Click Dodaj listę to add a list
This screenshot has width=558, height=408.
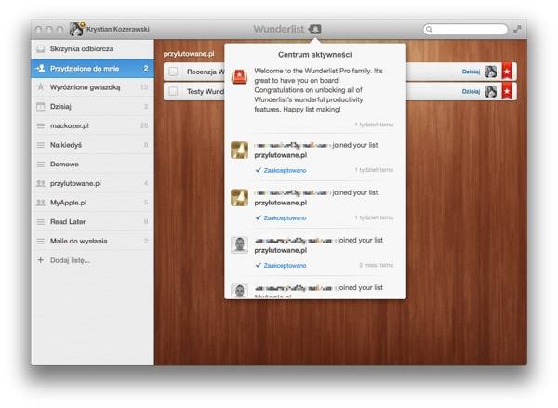(70, 260)
